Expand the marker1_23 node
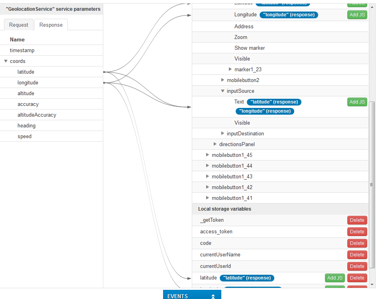This screenshot has height=299, width=378. click(x=230, y=69)
